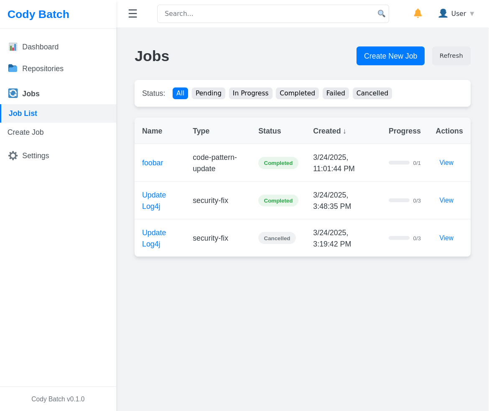Filter jobs by Pending status
Viewport: 489px width, 411px height.
208,93
